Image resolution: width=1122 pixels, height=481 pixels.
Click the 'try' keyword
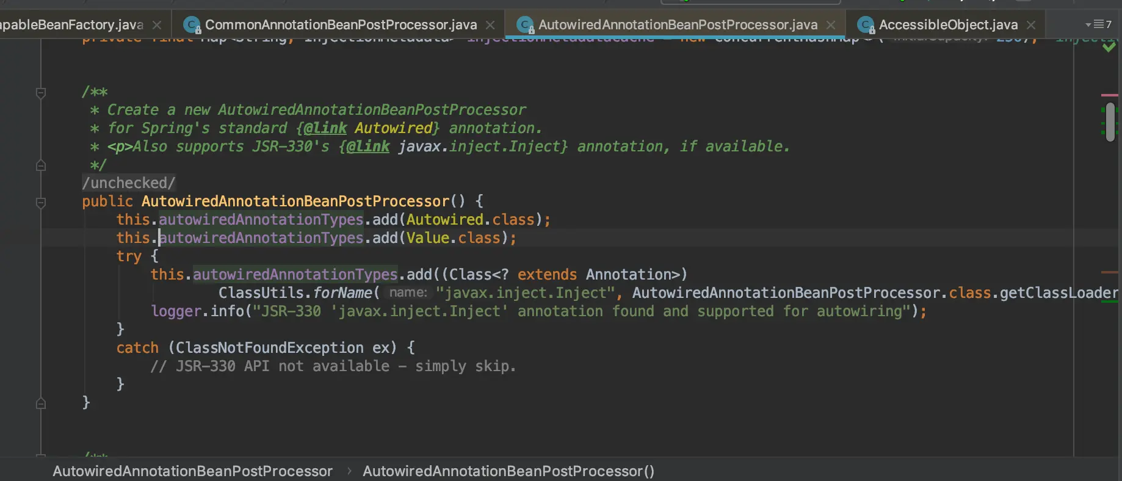point(129,256)
